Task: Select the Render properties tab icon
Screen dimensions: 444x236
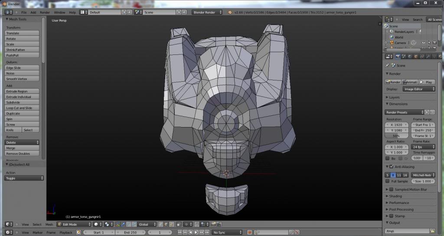Action: [x=398, y=57]
